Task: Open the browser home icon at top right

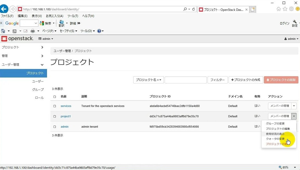Action: pos(278,9)
